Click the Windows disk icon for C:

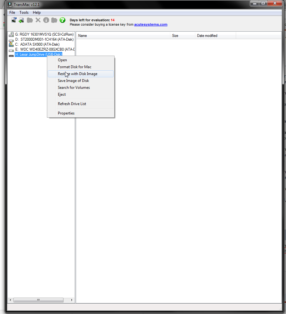coord(11,44)
